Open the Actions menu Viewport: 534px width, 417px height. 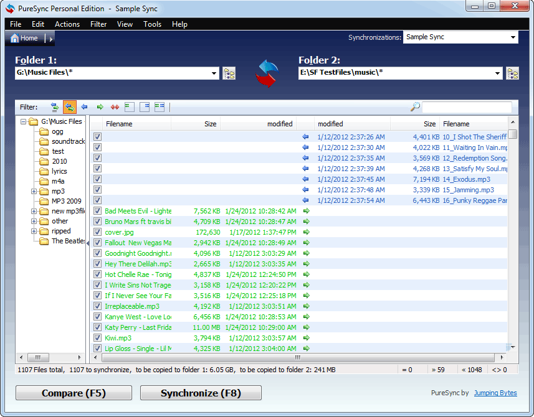67,24
